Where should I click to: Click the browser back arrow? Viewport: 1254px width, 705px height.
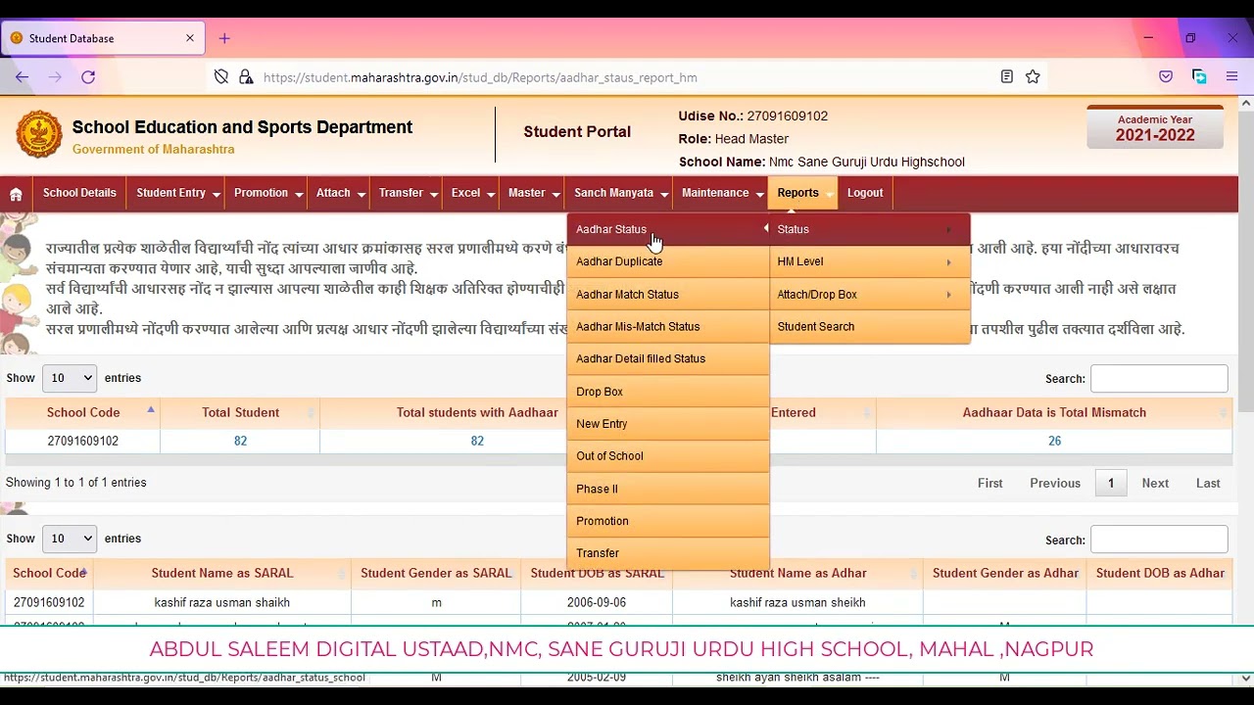[22, 77]
